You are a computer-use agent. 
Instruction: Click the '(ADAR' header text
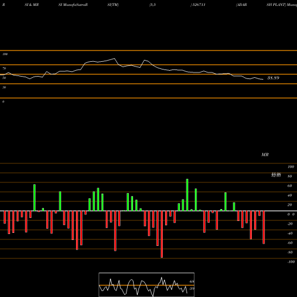(241, 5)
